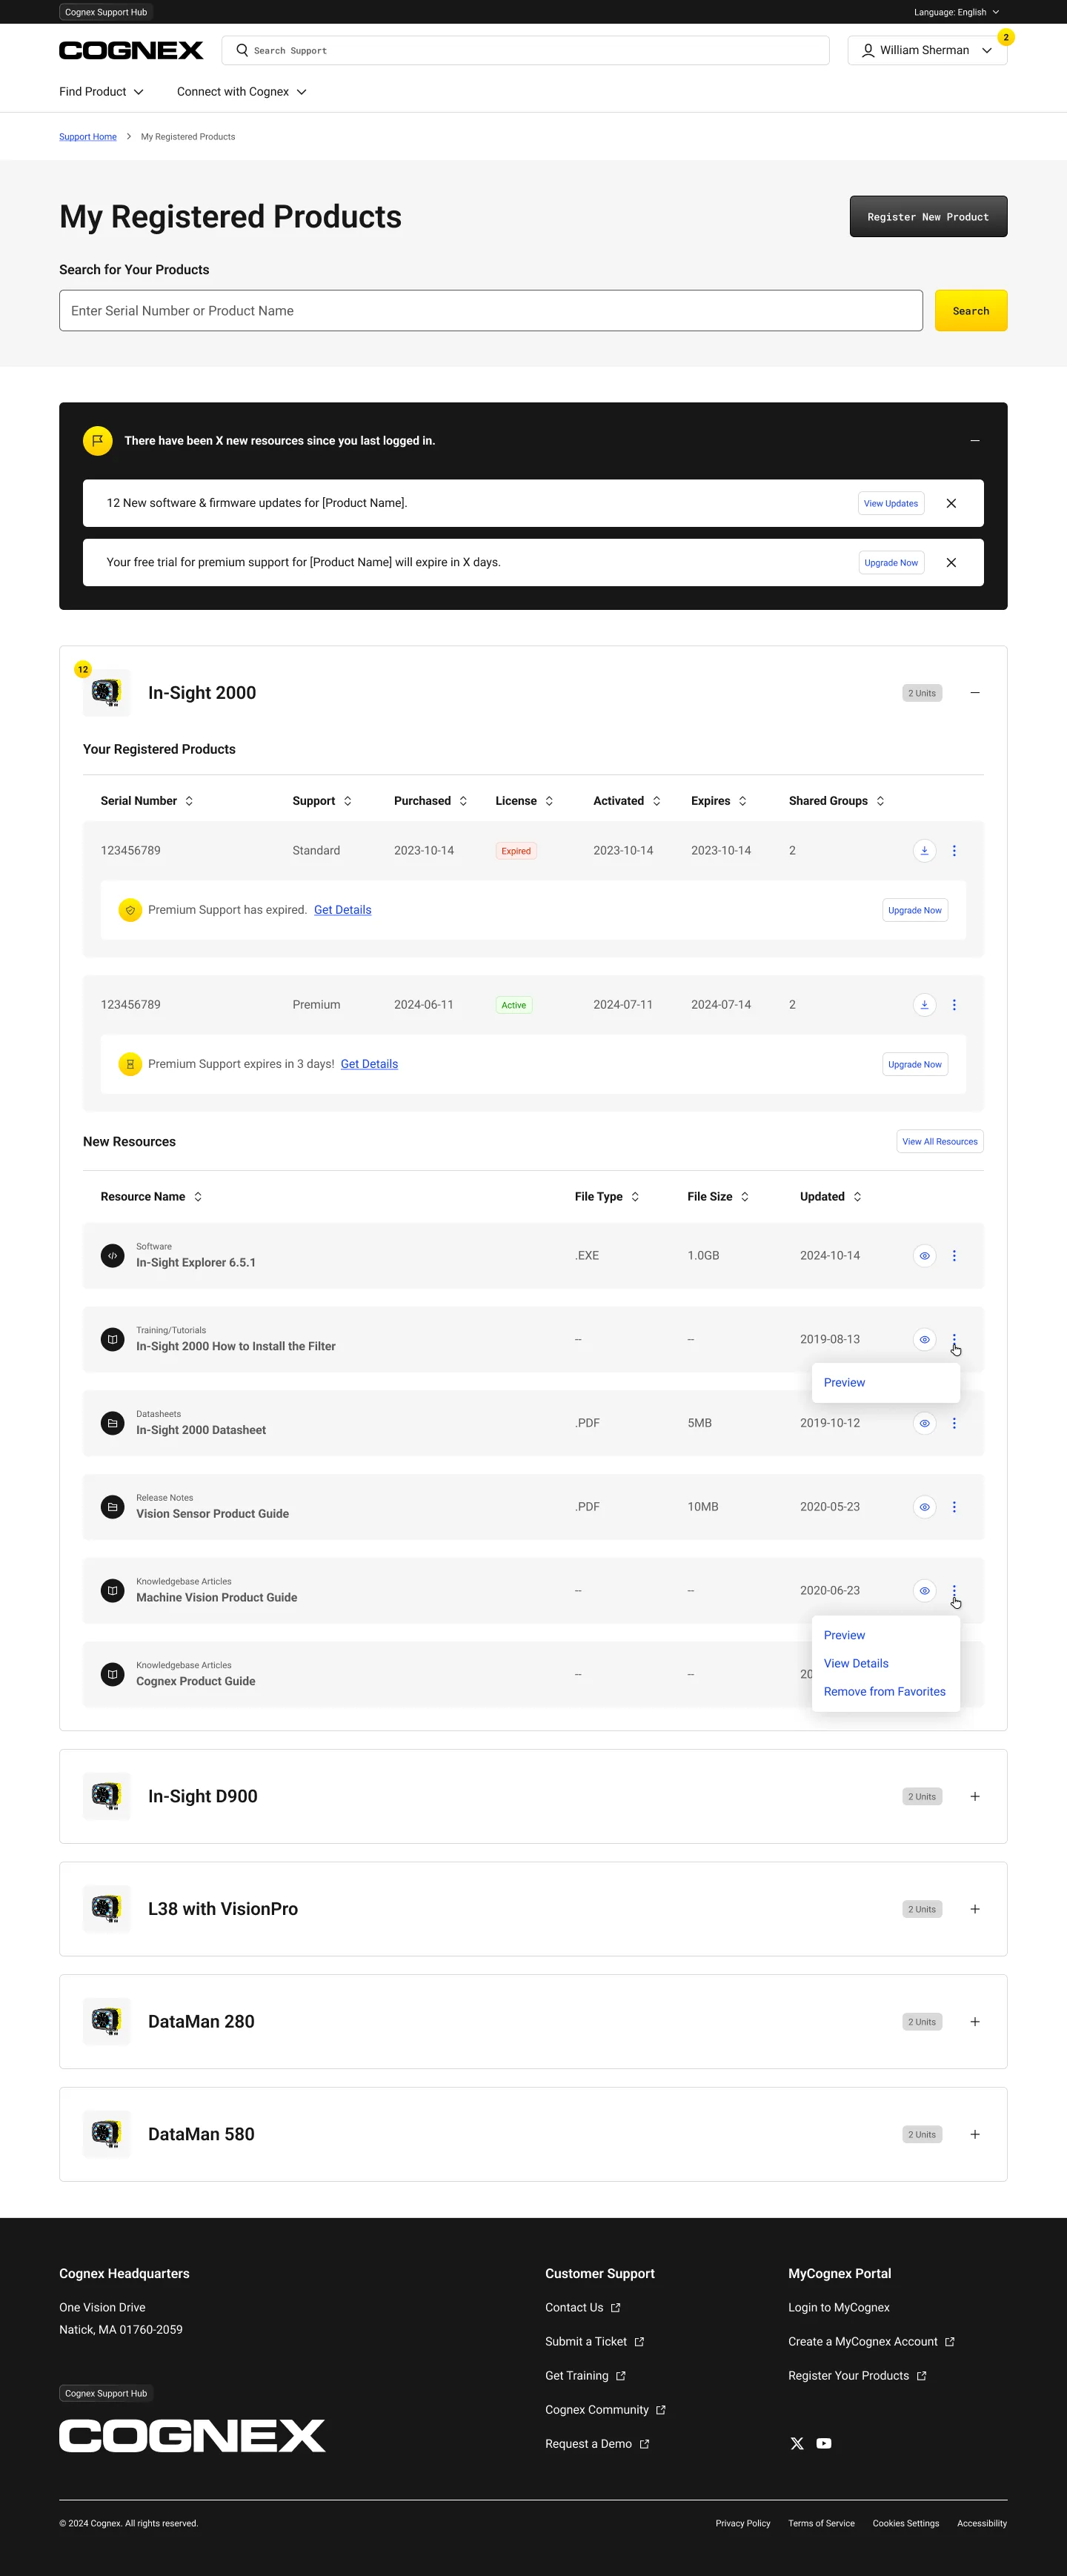Collapse the new resources notification panel

pos(975,441)
